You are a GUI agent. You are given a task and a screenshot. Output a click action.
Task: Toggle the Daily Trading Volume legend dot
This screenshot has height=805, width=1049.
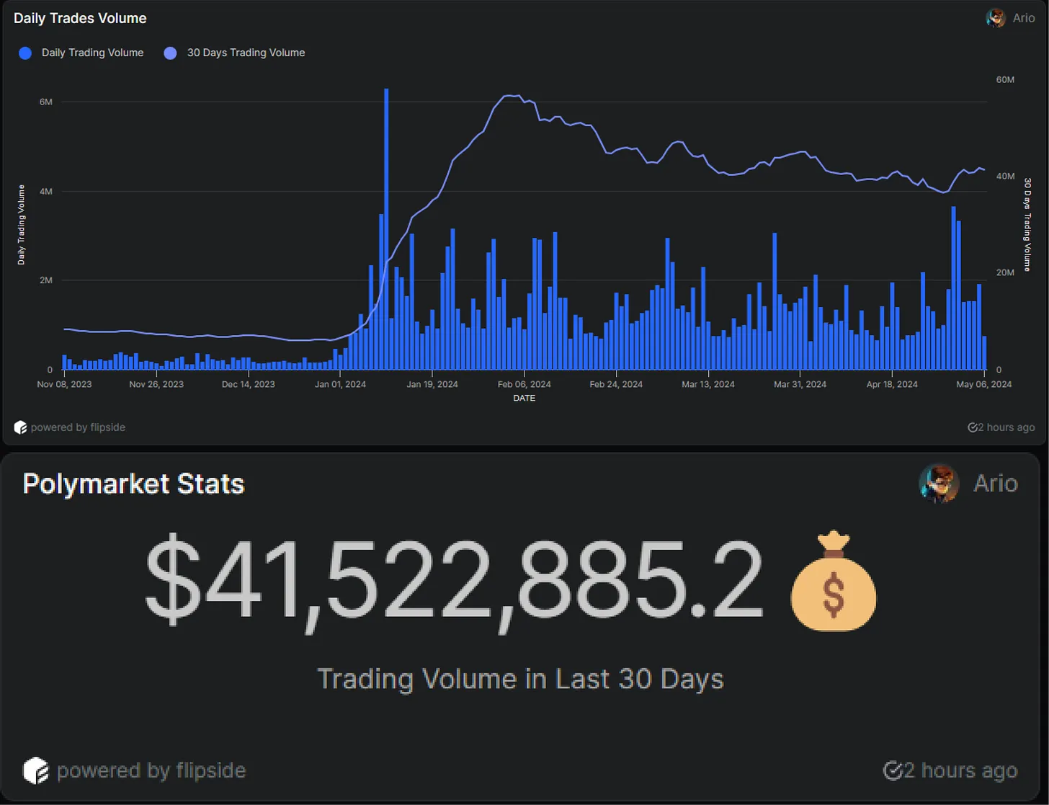point(25,53)
